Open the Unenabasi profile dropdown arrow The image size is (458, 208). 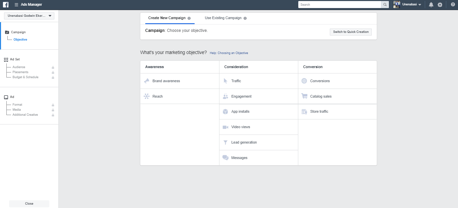click(420, 5)
